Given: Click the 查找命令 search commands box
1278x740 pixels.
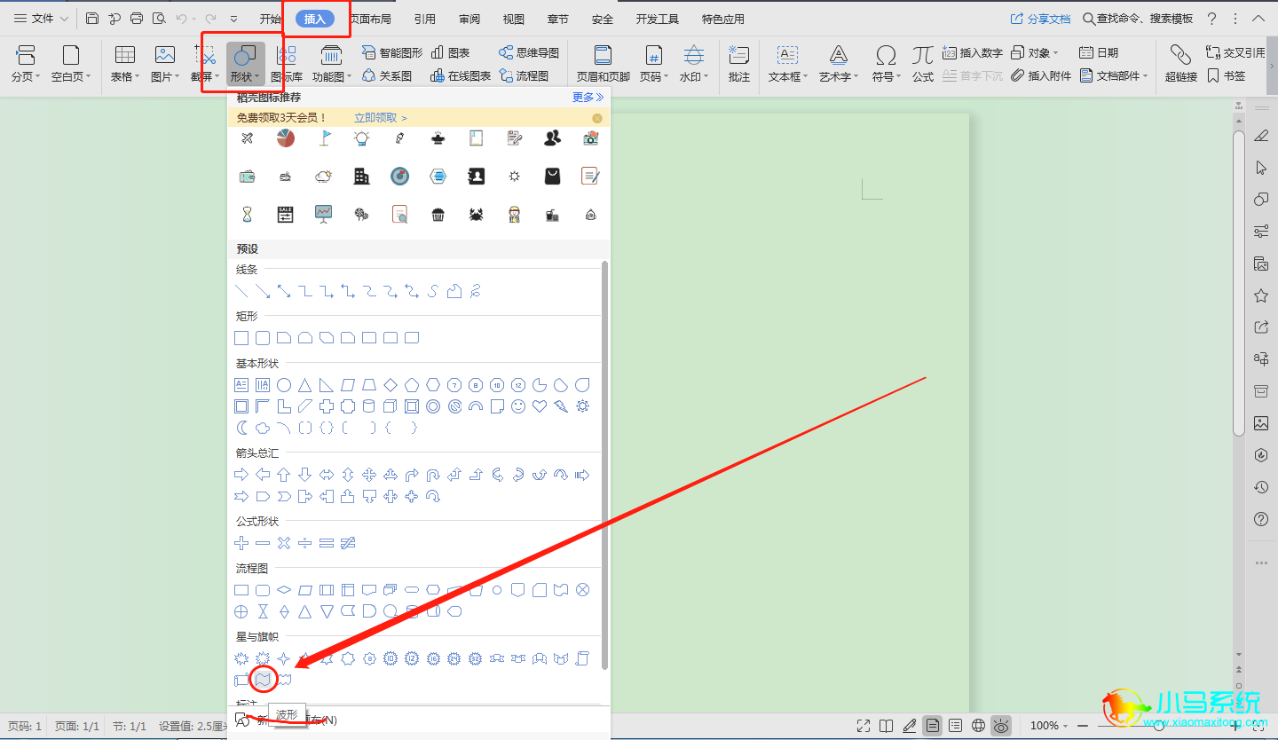Looking at the screenshot, I should [x=1138, y=19].
